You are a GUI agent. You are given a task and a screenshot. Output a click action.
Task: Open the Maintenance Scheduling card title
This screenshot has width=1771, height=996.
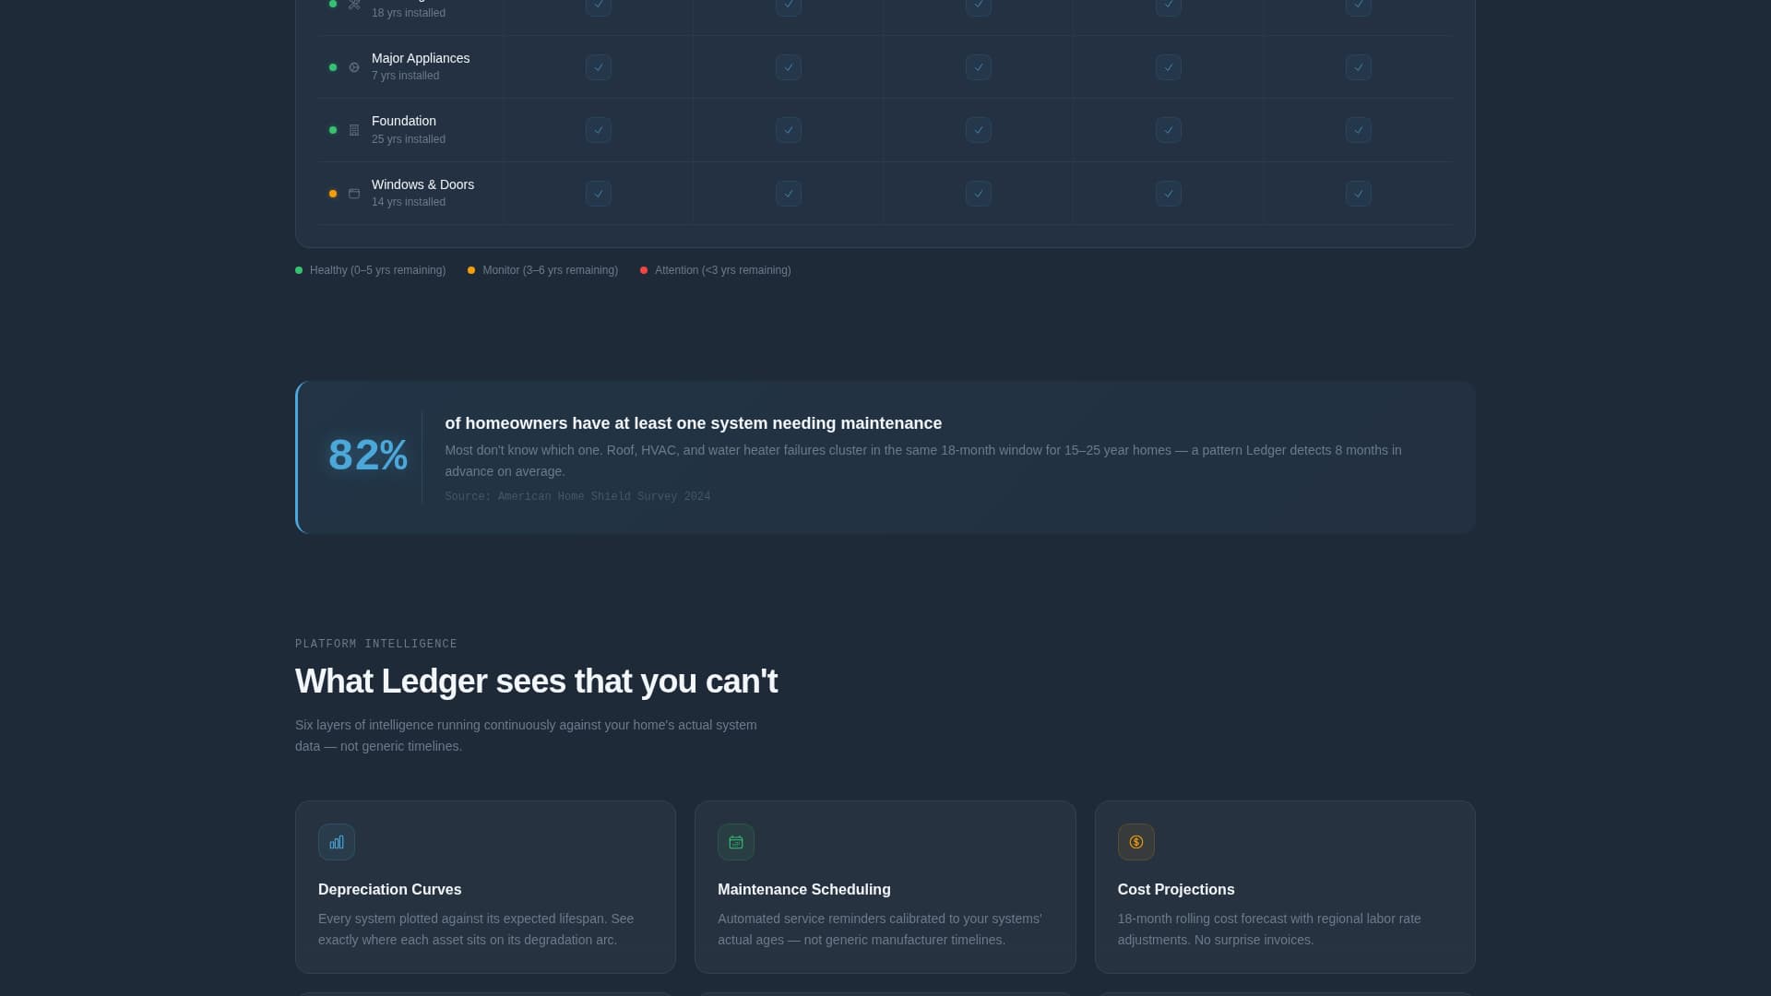tap(804, 890)
